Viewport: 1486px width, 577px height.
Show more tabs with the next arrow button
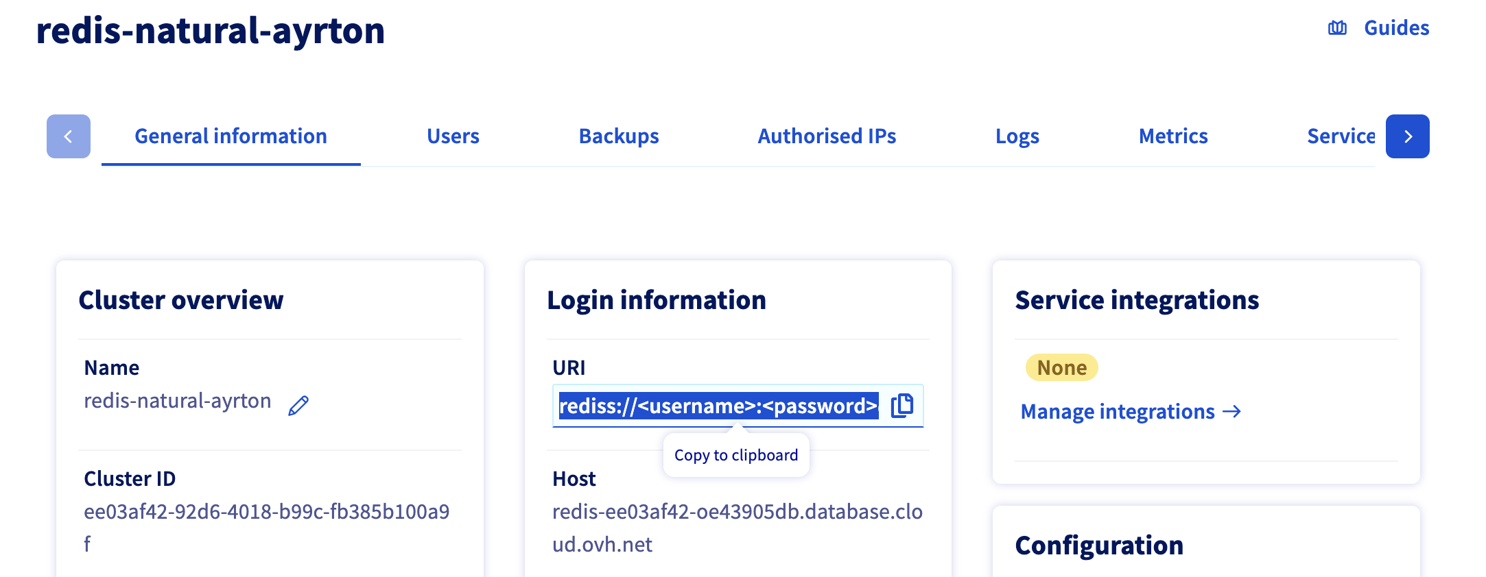tap(1407, 136)
